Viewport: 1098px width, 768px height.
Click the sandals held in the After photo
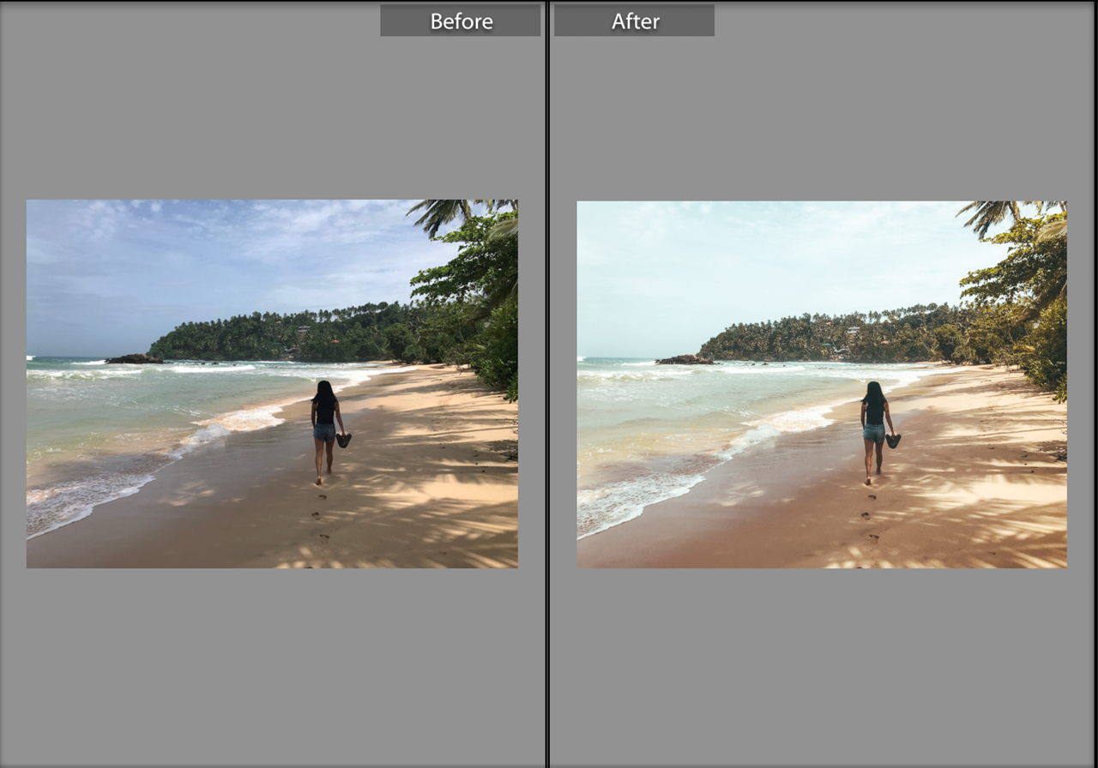coord(893,441)
